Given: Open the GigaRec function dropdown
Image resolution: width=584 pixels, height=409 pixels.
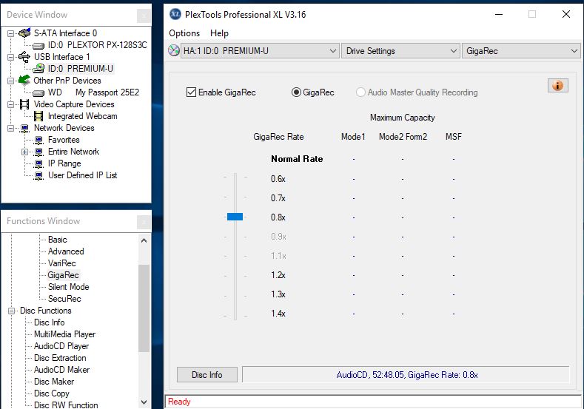Looking at the screenshot, I should click(521, 50).
